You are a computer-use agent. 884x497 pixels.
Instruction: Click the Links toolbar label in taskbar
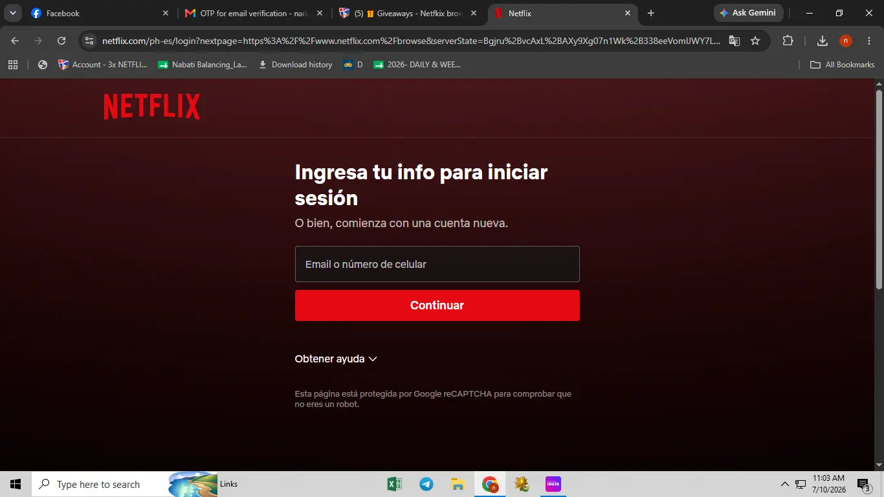228,484
